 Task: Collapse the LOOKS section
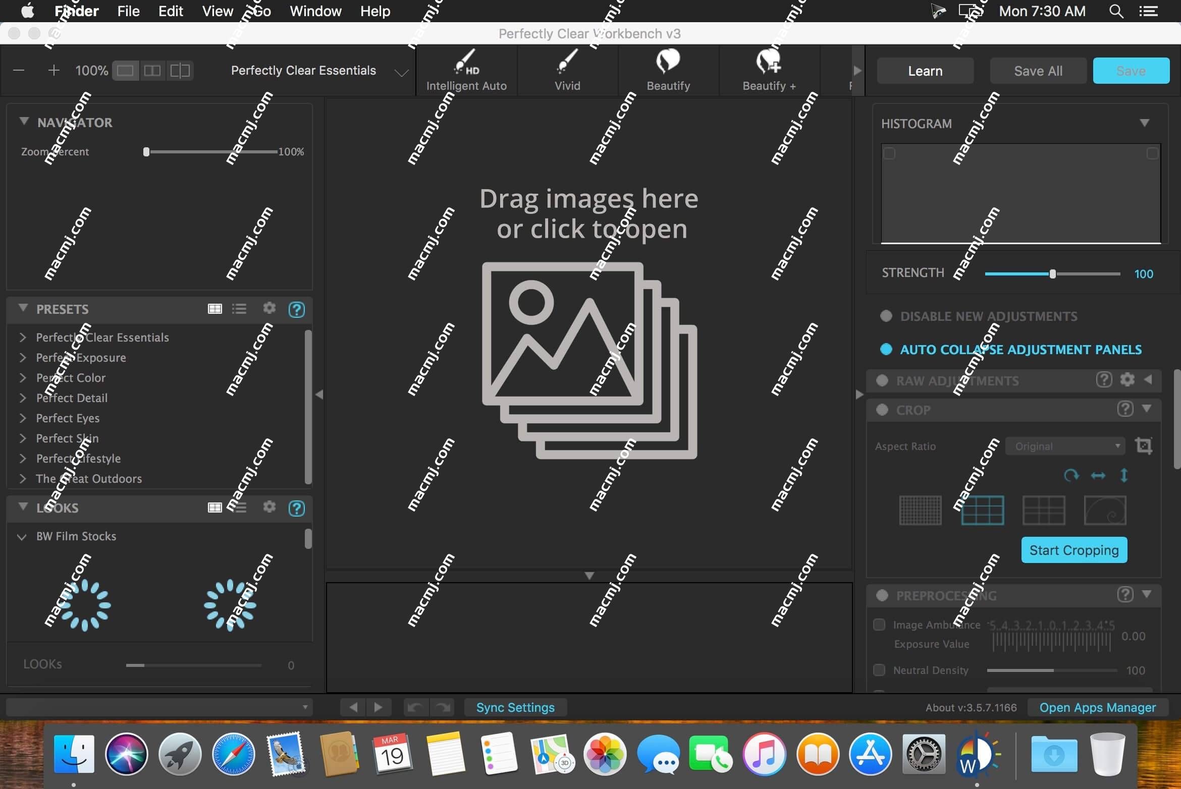[22, 507]
